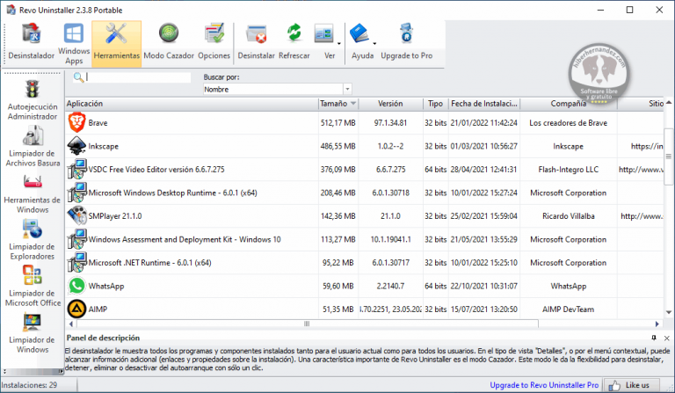Click Los creadores de Brave cell
Image resolution: width=675 pixels, height=393 pixels.
coord(569,123)
